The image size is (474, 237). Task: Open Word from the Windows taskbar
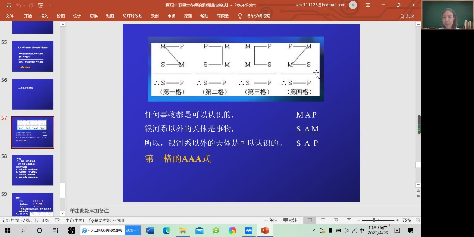pos(150,231)
